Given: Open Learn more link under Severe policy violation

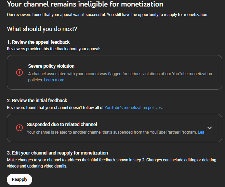Looking at the screenshot, I should click(x=54, y=80).
